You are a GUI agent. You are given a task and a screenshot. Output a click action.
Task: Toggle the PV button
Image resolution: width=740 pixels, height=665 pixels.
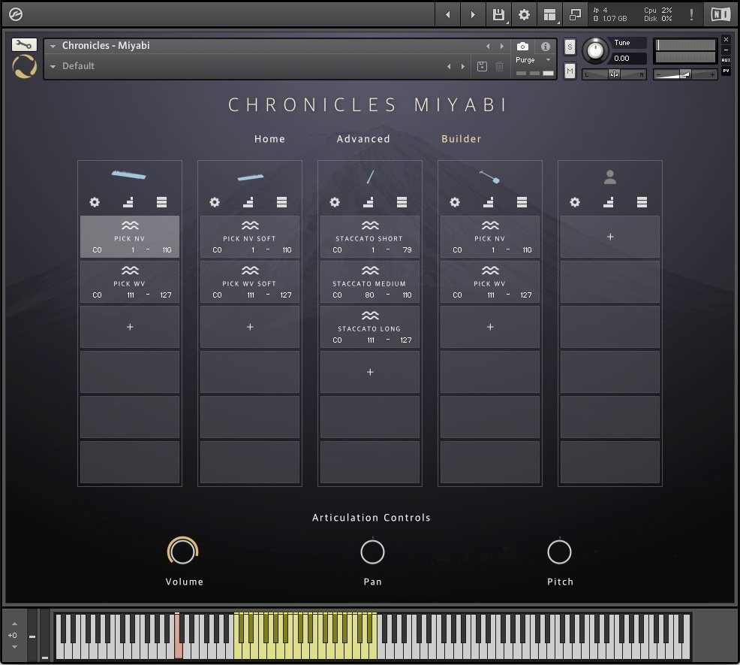point(726,71)
